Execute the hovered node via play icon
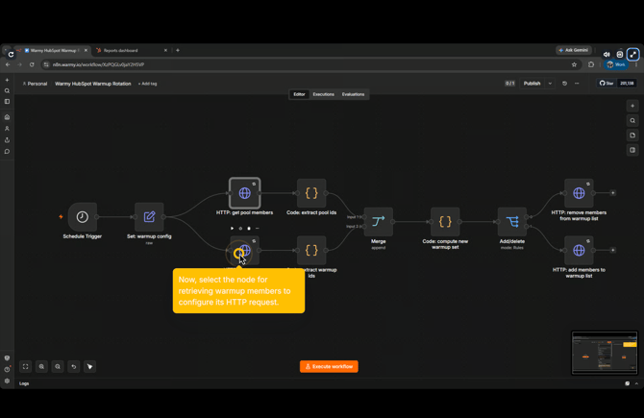 pyautogui.click(x=232, y=229)
